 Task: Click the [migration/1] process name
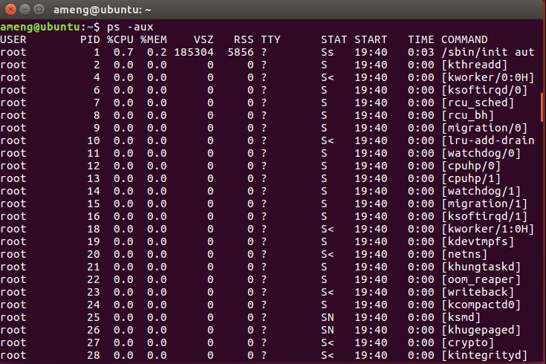coord(484,204)
